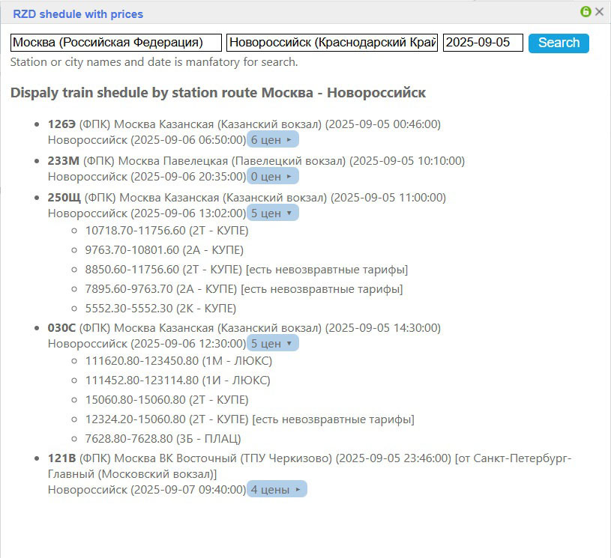611x558 pixels.
Task: Expand the 6 цен prices for train 126Э
Action: point(272,139)
